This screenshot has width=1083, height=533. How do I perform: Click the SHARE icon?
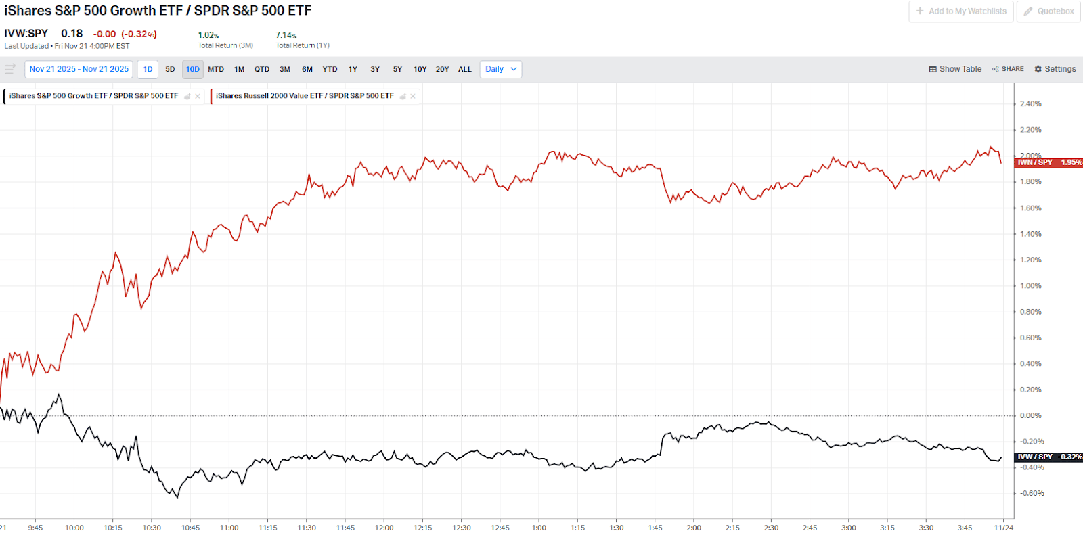pyautogui.click(x=996, y=69)
